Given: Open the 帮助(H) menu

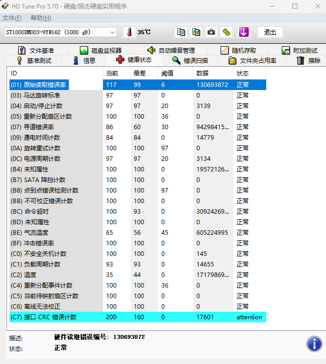Looking at the screenshot, I should click(41, 18).
